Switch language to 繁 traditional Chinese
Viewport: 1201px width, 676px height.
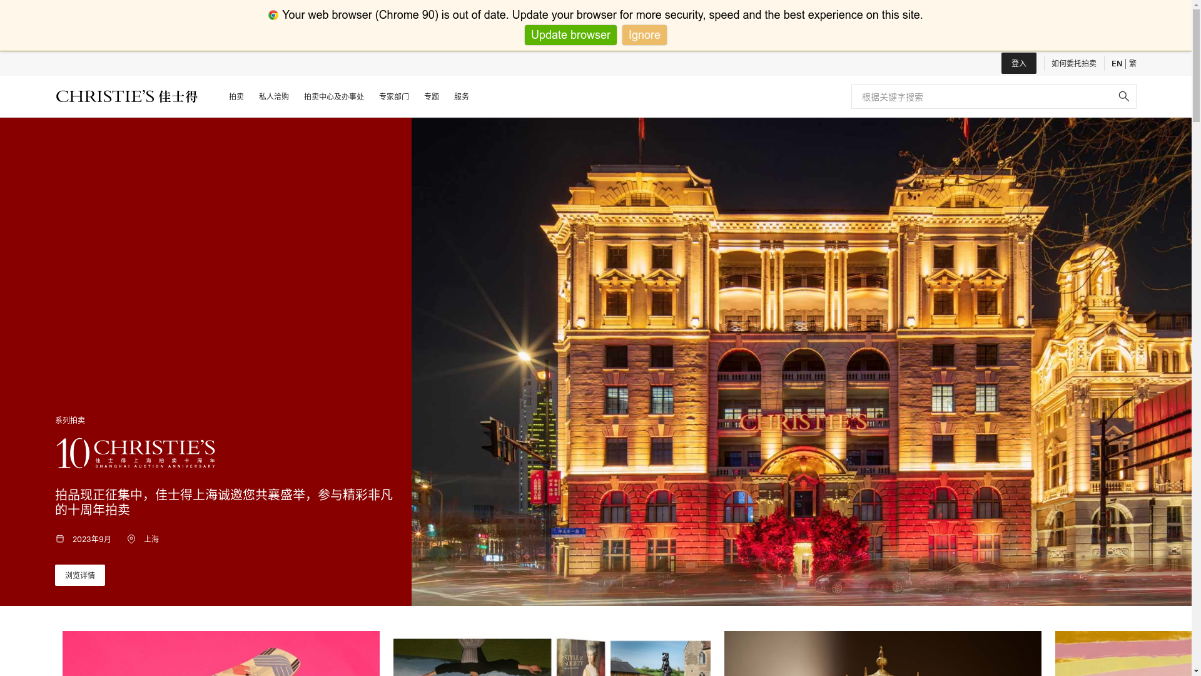click(x=1132, y=63)
